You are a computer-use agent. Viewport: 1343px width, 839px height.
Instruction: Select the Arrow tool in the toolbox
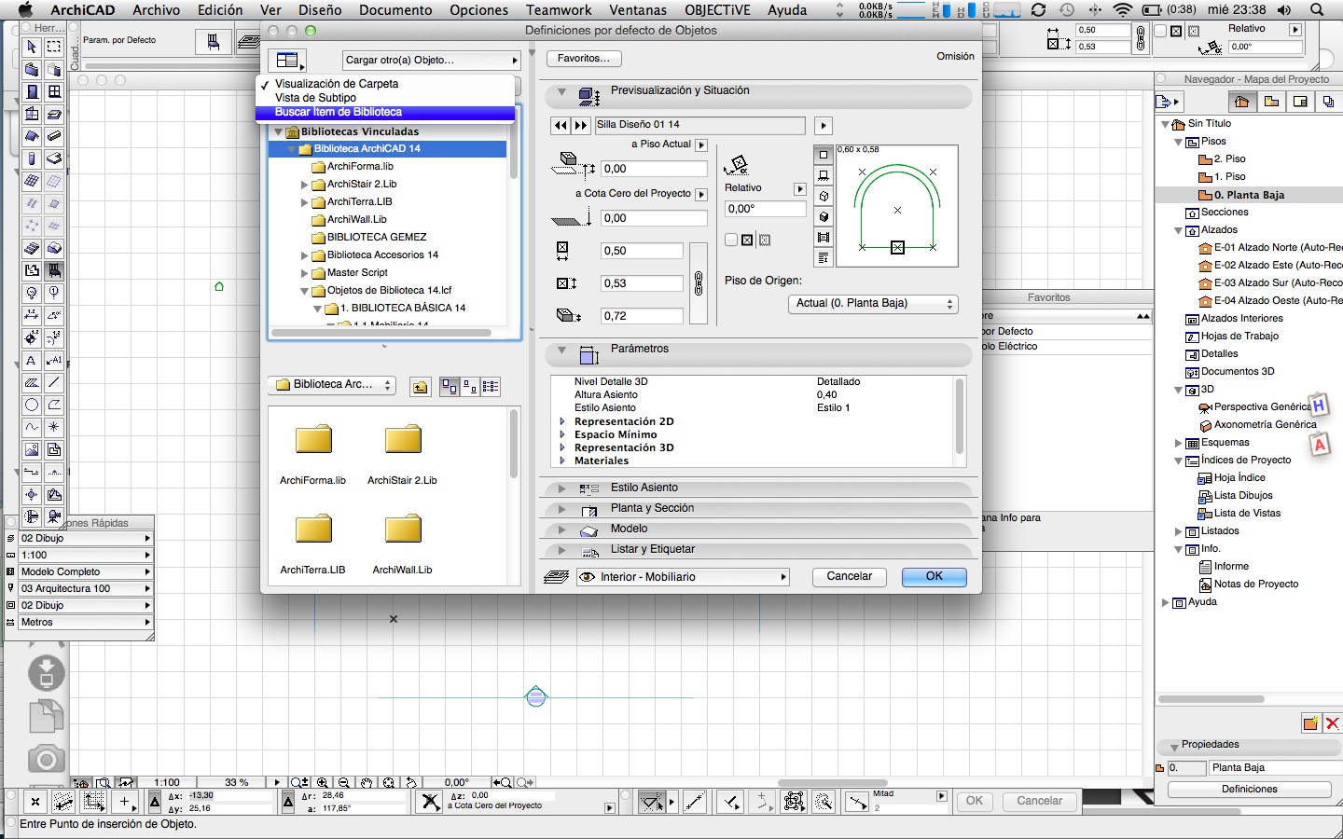(x=32, y=47)
